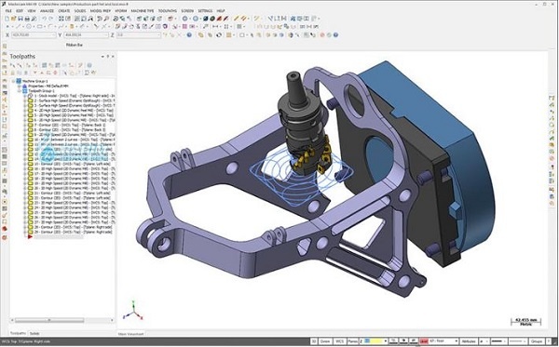
Task: Click Post selected operations icon in Toolpaths manager
Action: [x=64, y=65]
